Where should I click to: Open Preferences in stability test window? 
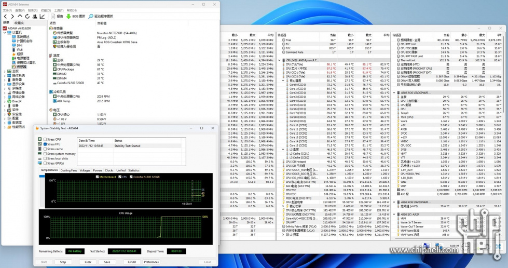point(152,262)
